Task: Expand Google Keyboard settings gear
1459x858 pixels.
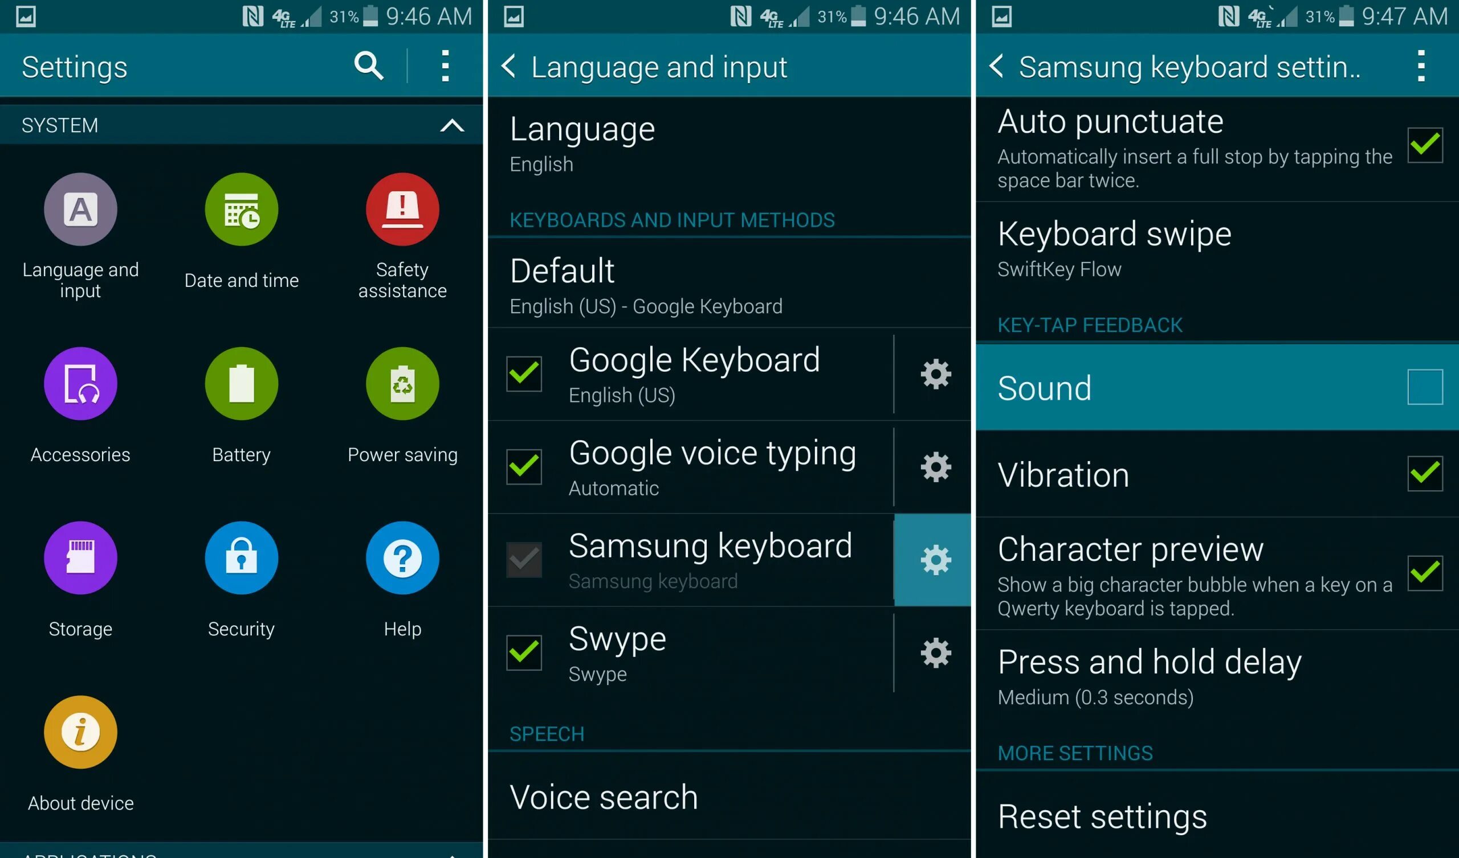Action: (938, 373)
